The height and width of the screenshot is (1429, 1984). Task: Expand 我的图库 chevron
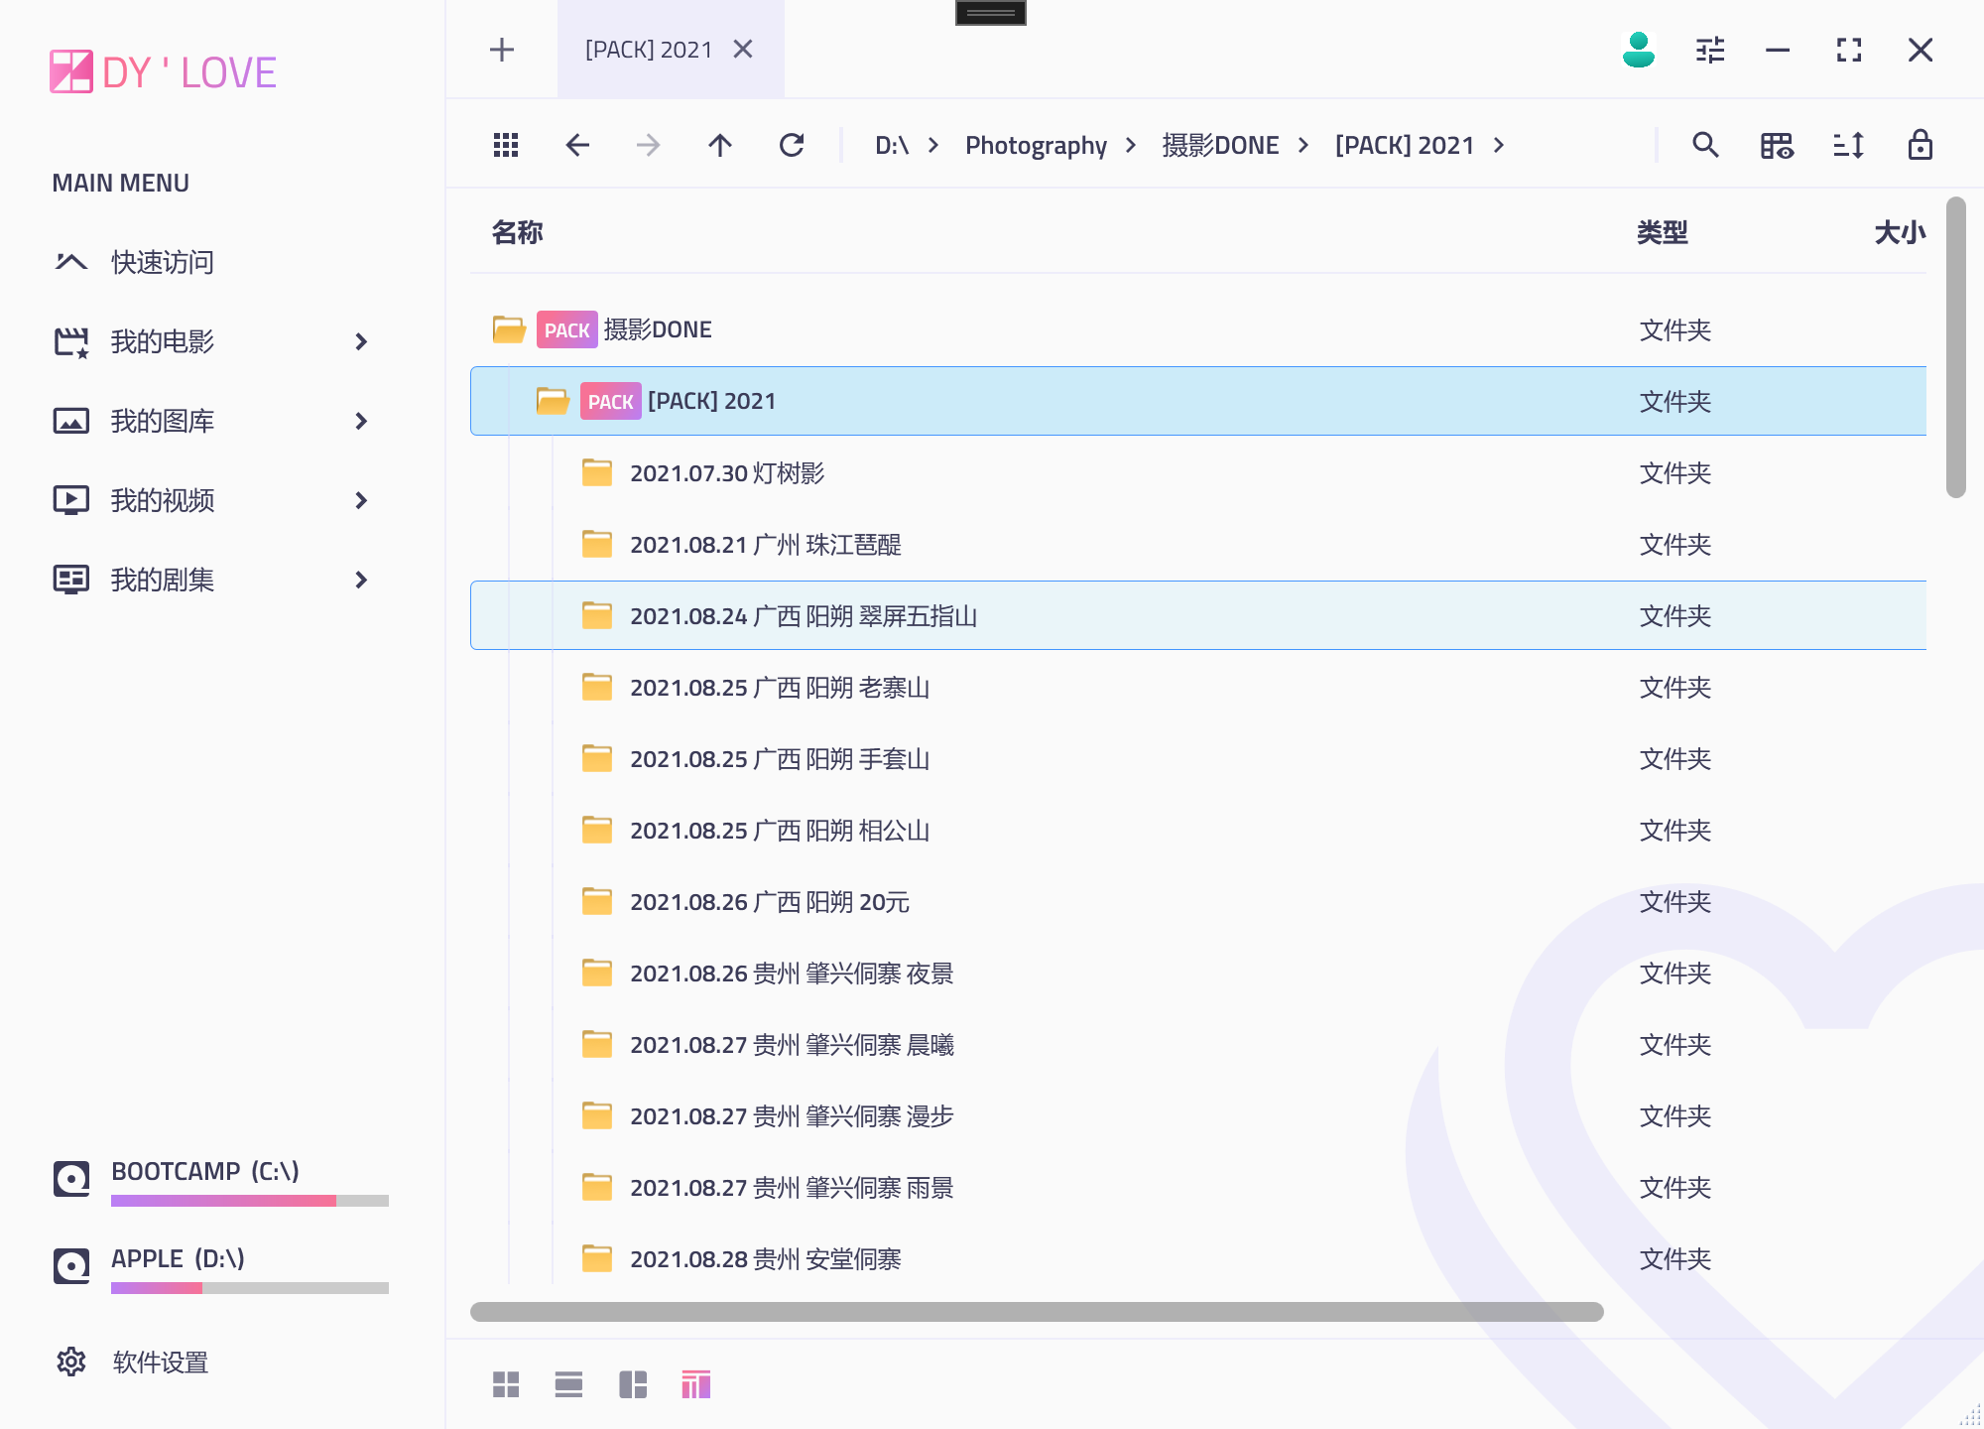[361, 421]
